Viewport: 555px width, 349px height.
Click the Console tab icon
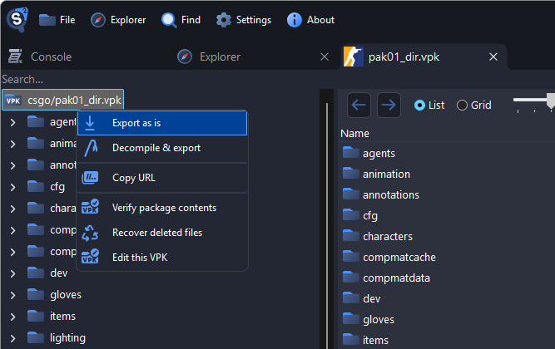(15, 57)
